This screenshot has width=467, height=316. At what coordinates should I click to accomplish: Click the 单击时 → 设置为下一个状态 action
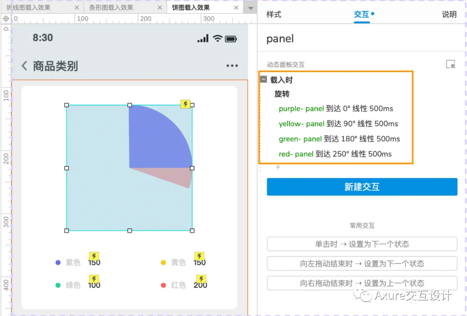coord(361,244)
